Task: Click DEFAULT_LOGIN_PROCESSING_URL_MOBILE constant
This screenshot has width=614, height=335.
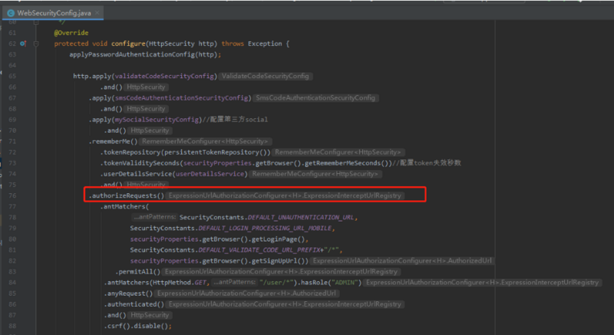Action: click(x=264, y=228)
